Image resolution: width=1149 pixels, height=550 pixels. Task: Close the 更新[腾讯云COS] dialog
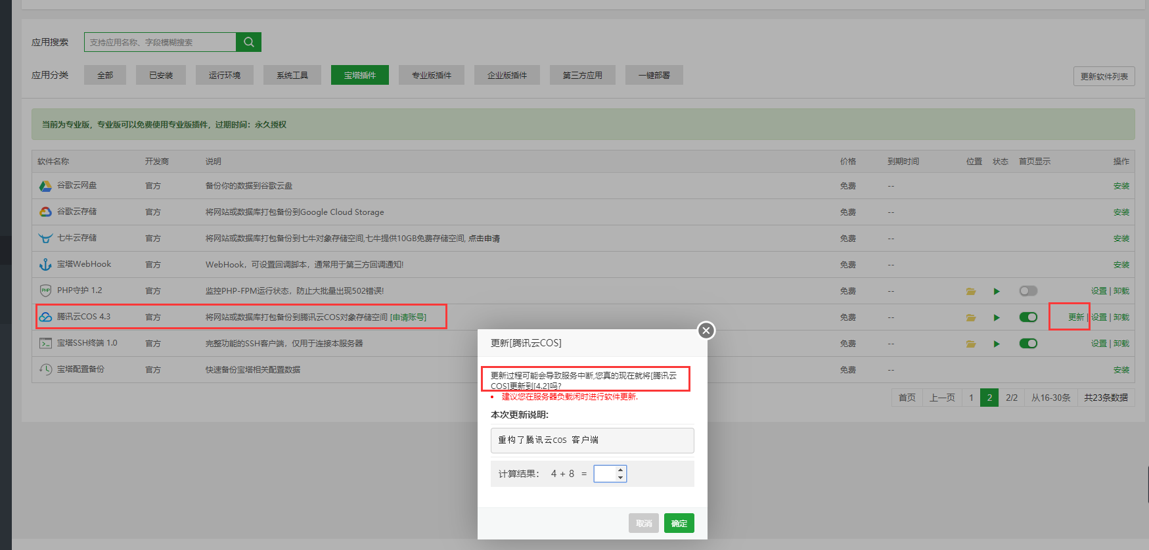point(706,330)
